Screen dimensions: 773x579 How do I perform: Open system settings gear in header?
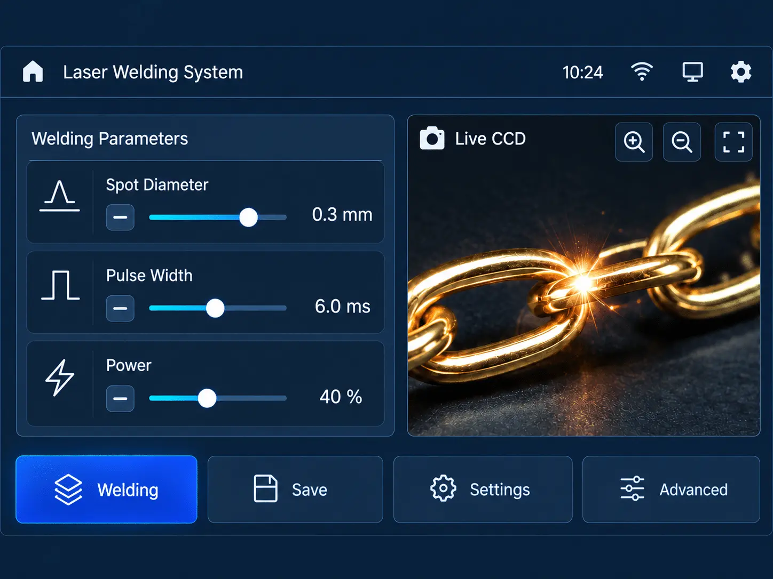(x=741, y=71)
